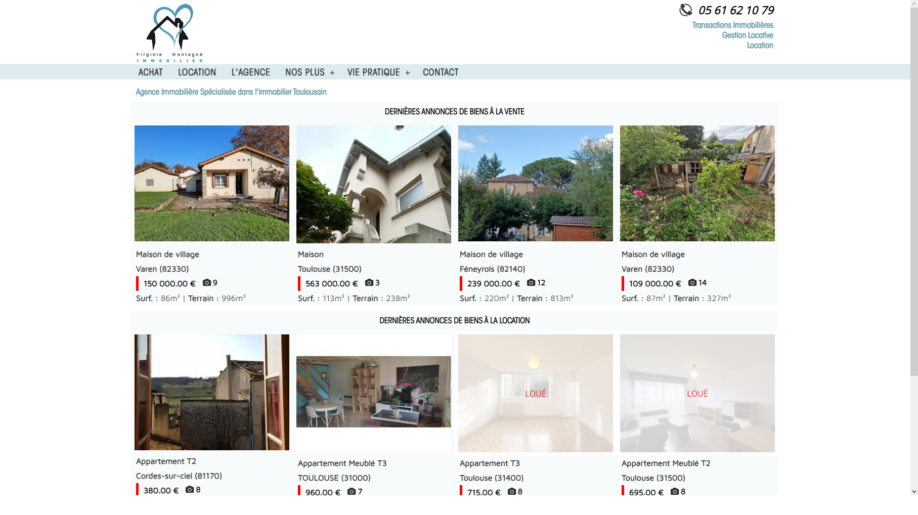Expand the NOS PLUS menu
Viewport: 918px width, 515px height.
click(309, 72)
